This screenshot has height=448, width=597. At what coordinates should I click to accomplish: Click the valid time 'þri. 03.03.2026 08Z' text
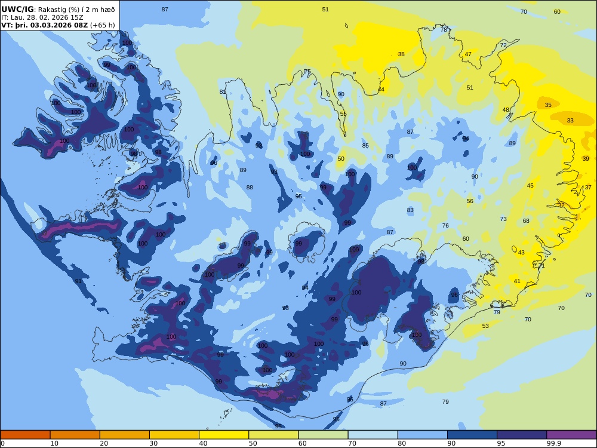coord(52,26)
